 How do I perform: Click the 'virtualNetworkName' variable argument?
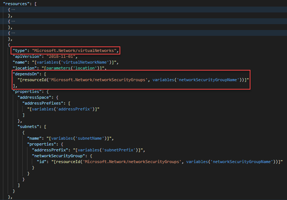coord(85,62)
